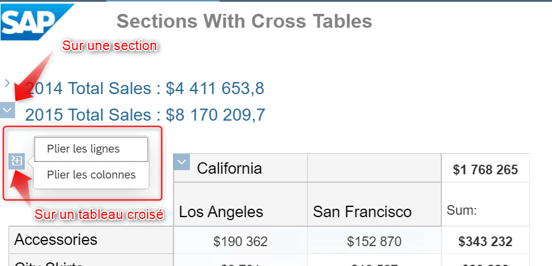The width and height of the screenshot is (552, 266).
Task: Collapse the 2015 Total Sales section
Action: click(x=8, y=110)
